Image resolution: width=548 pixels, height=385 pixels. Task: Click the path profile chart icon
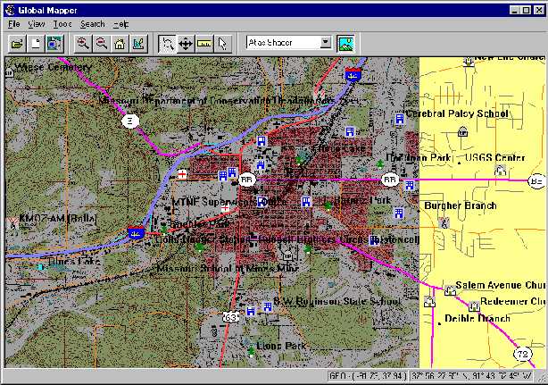pos(138,44)
